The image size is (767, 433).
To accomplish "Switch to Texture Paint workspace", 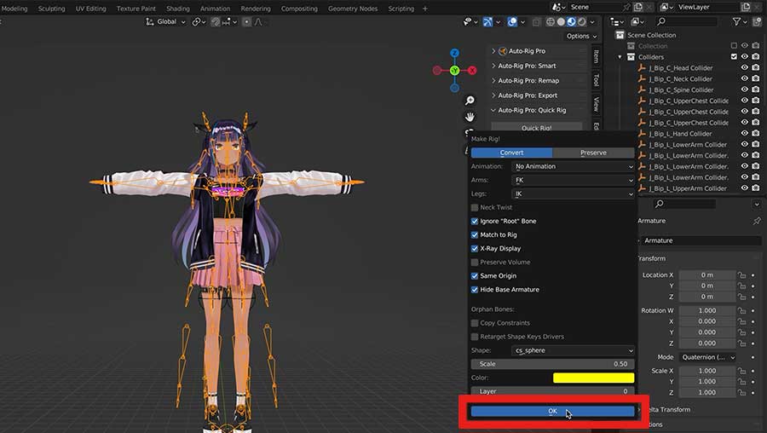I will (x=136, y=9).
